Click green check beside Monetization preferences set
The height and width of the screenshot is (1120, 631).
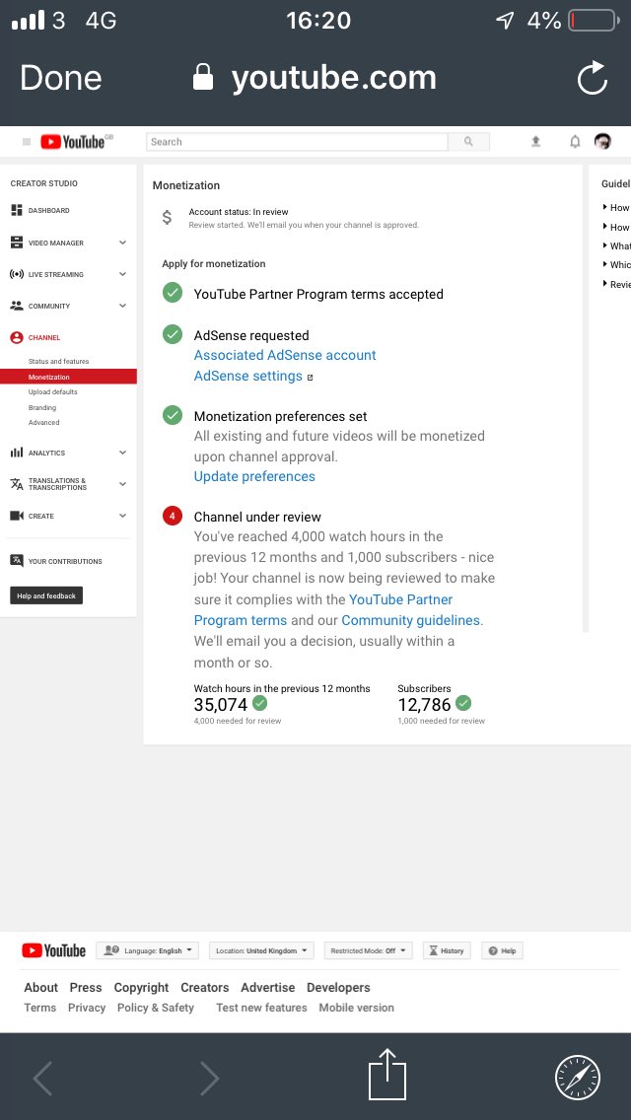click(173, 415)
